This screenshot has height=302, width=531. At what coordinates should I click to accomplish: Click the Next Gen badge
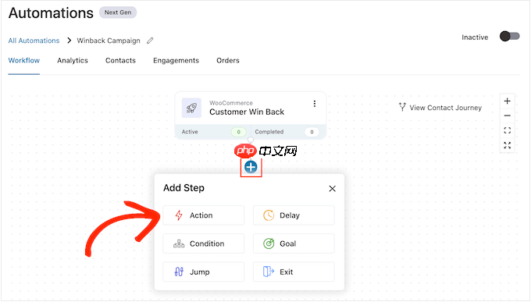click(118, 12)
